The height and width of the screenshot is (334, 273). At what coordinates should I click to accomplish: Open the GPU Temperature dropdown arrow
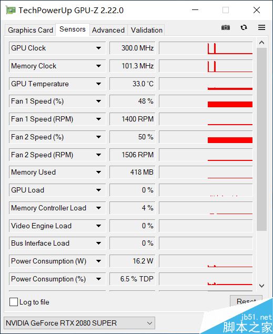tap(98, 84)
